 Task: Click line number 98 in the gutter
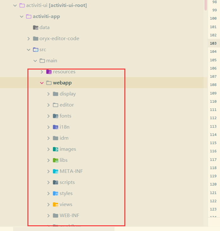[x=215, y=2]
